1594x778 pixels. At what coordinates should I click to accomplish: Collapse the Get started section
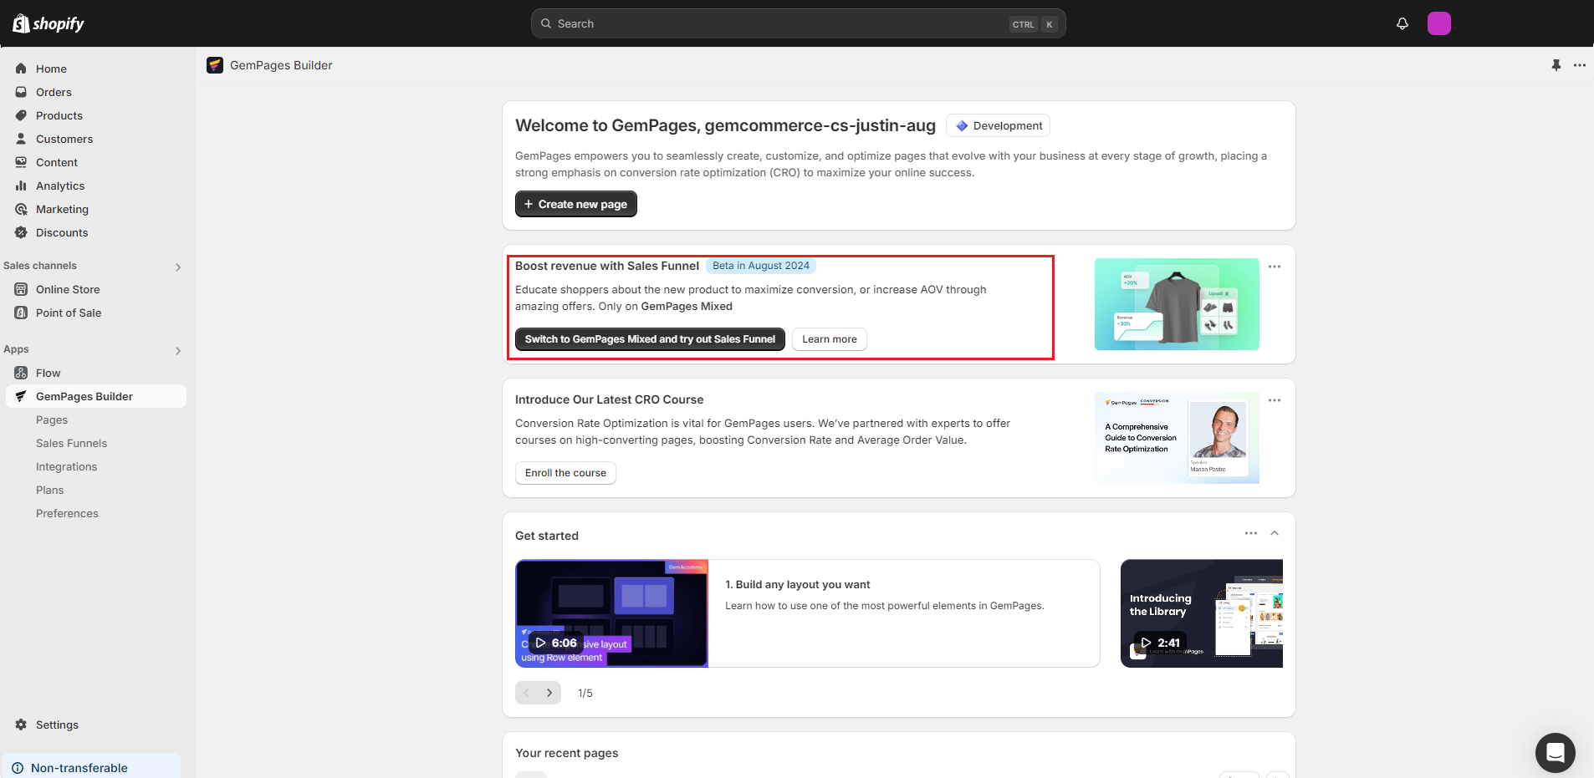pos(1275,533)
